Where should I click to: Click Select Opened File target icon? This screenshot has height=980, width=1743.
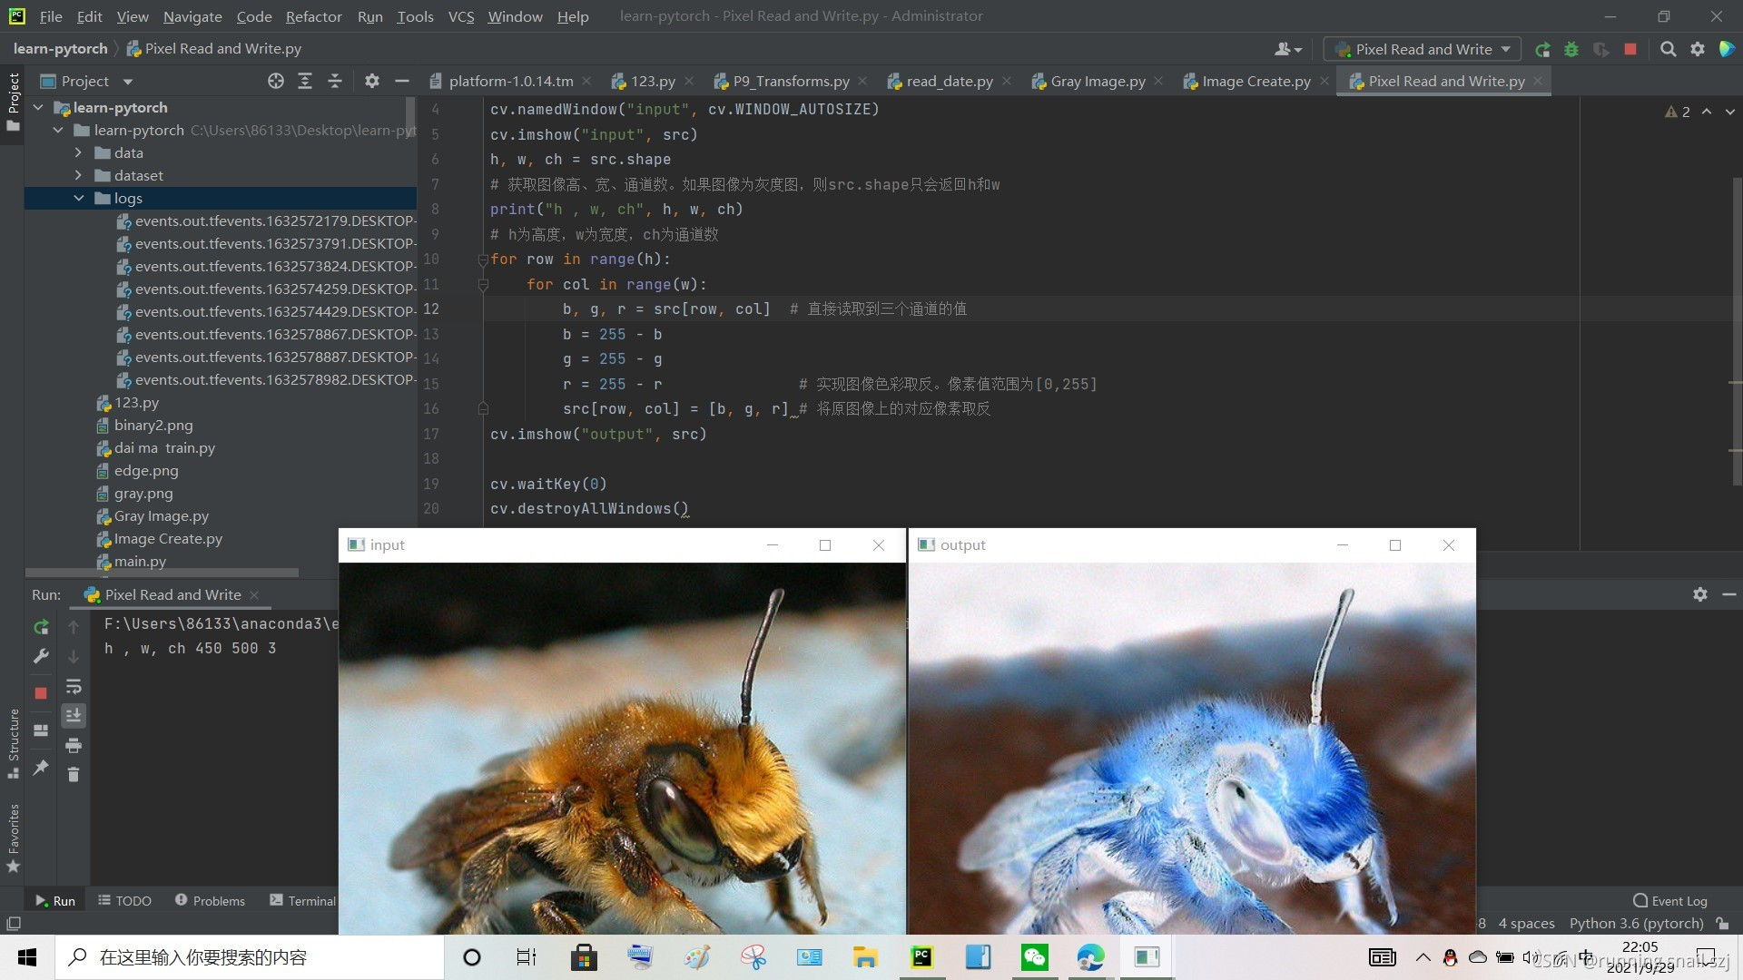[276, 82]
